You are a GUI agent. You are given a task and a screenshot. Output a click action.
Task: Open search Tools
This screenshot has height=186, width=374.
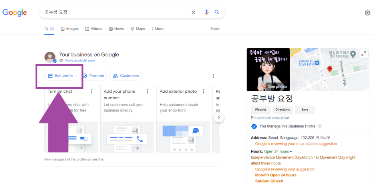(x=215, y=29)
